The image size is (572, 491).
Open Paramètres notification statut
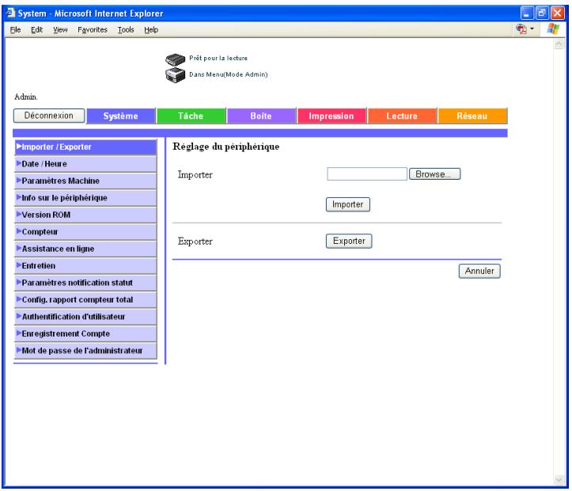tap(85, 283)
